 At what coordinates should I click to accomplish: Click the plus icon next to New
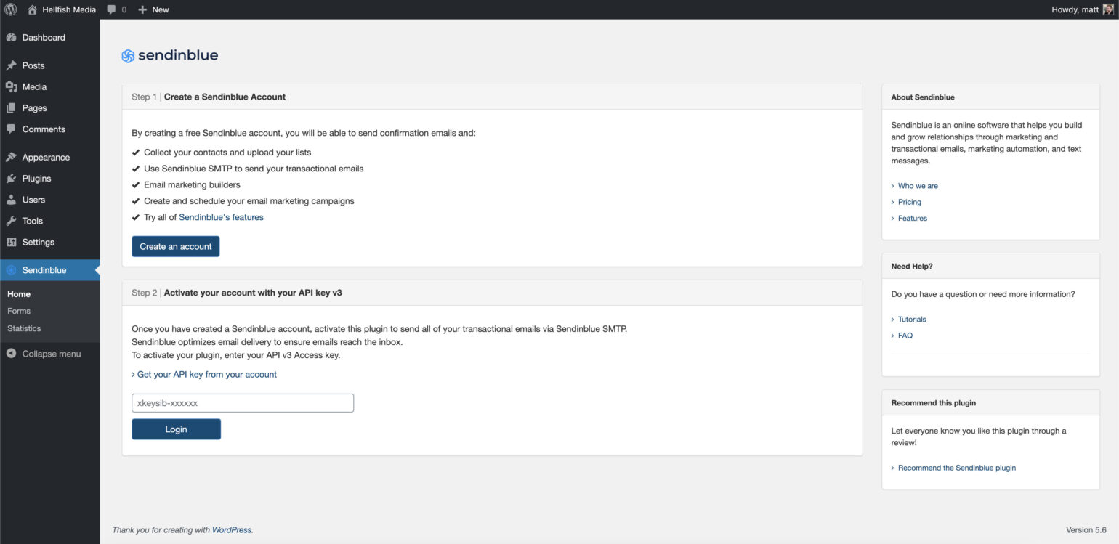pyautogui.click(x=142, y=9)
